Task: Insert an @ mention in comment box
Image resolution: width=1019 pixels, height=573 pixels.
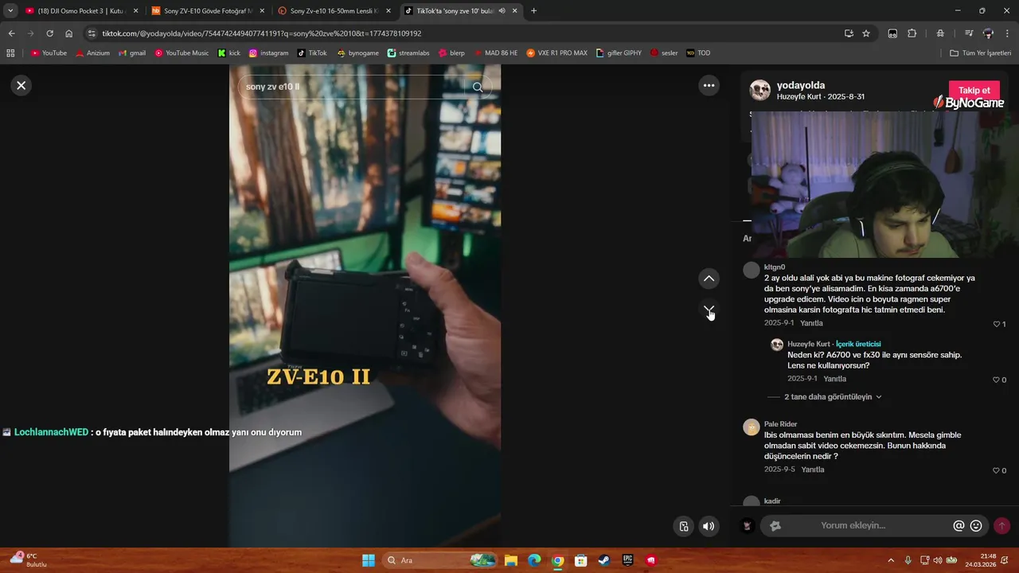Action: click(958, 525)
